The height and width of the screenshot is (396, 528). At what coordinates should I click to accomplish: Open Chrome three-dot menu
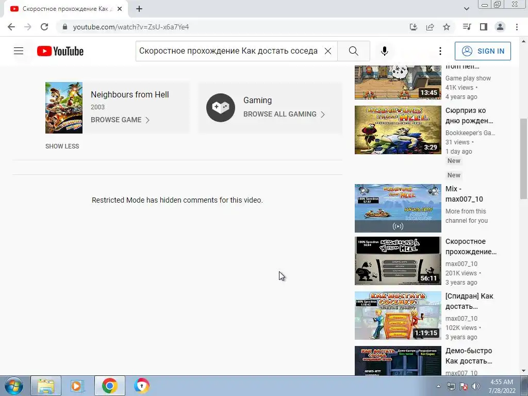click(x=517, y=27)
